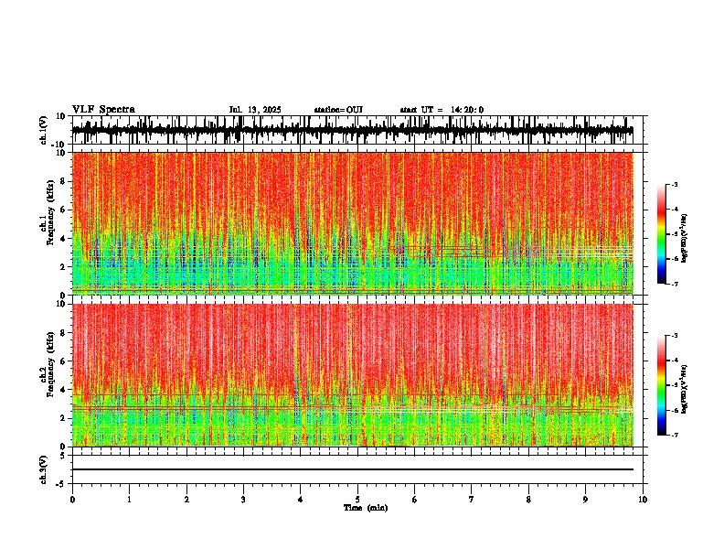724x560 pixels.
Task: Click time axis tick label "2"
Action: pos(186,500)
